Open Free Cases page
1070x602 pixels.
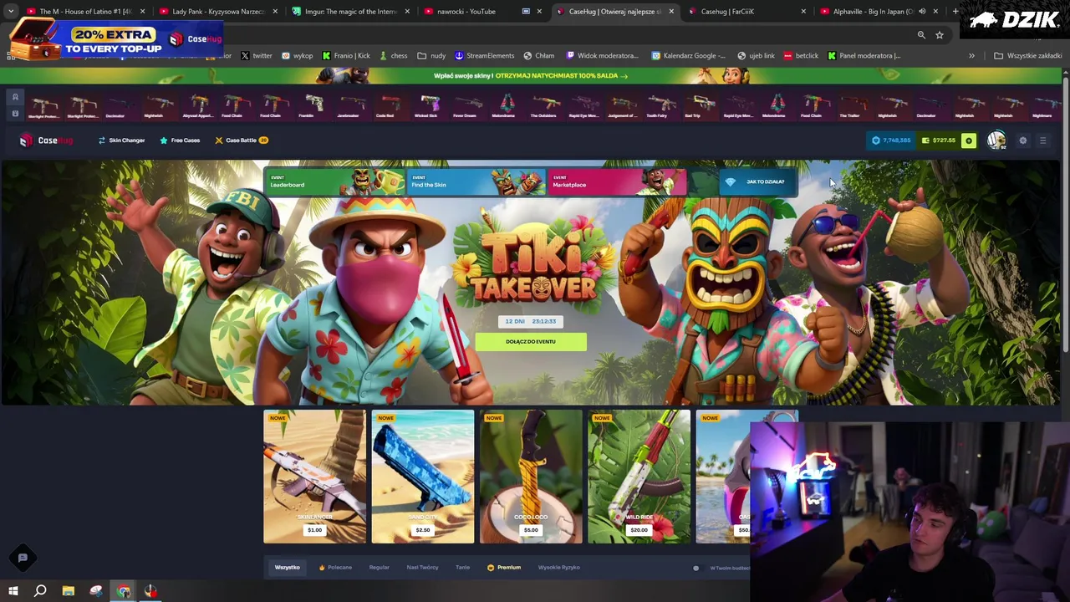180,140
